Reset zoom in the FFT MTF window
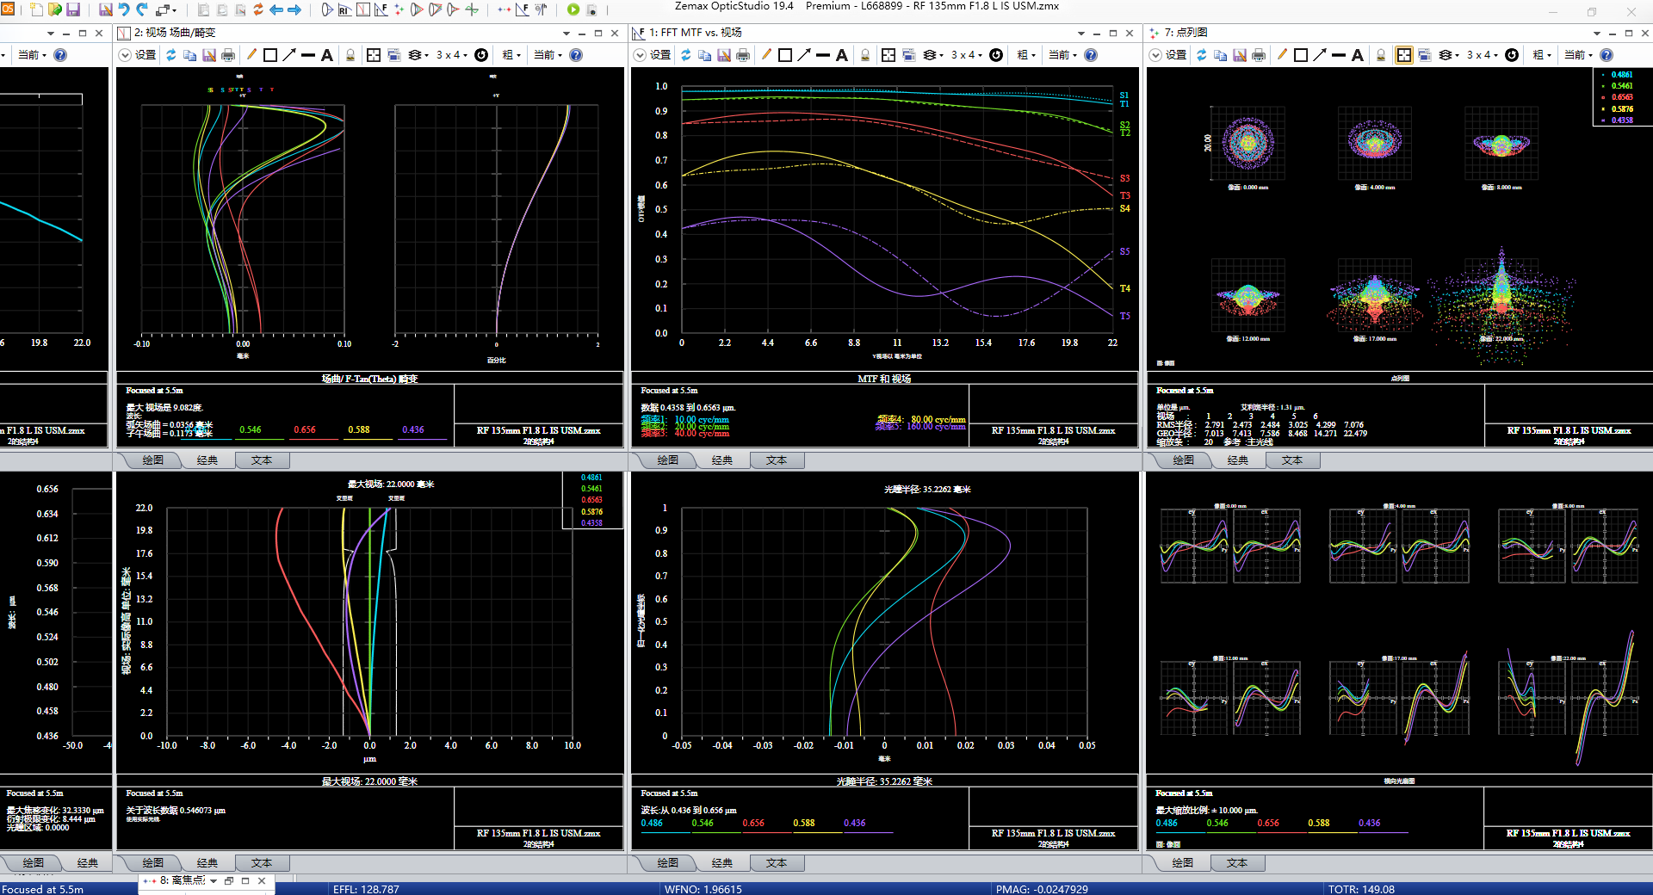The width and height of the screenshot is (1653, 895). (996, 55)
